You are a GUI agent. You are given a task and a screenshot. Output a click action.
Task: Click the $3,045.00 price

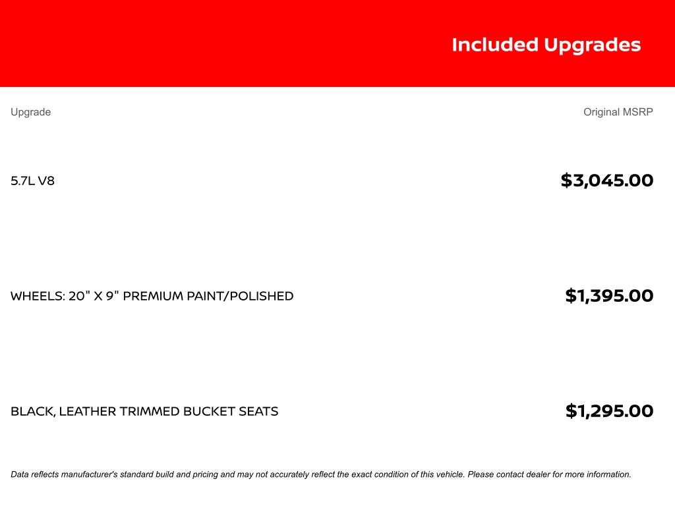[606, 181]
